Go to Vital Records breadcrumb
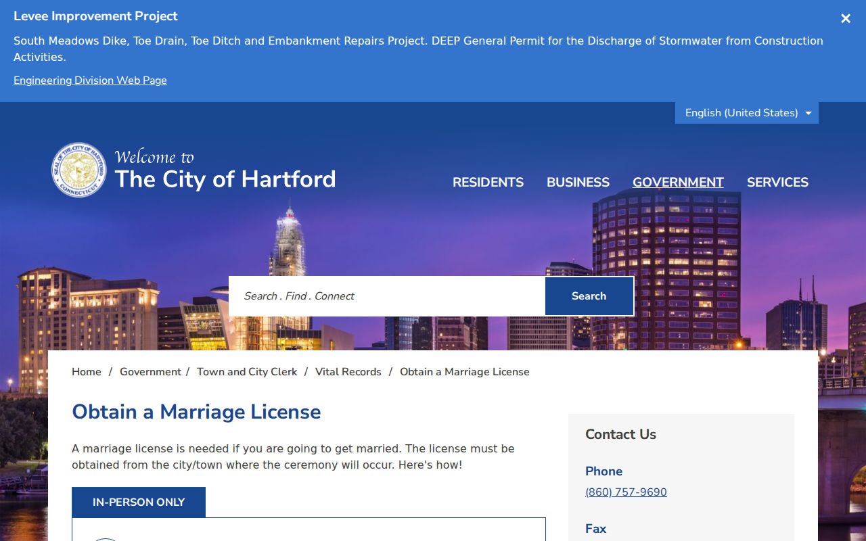866x541 pixels. 348,372
